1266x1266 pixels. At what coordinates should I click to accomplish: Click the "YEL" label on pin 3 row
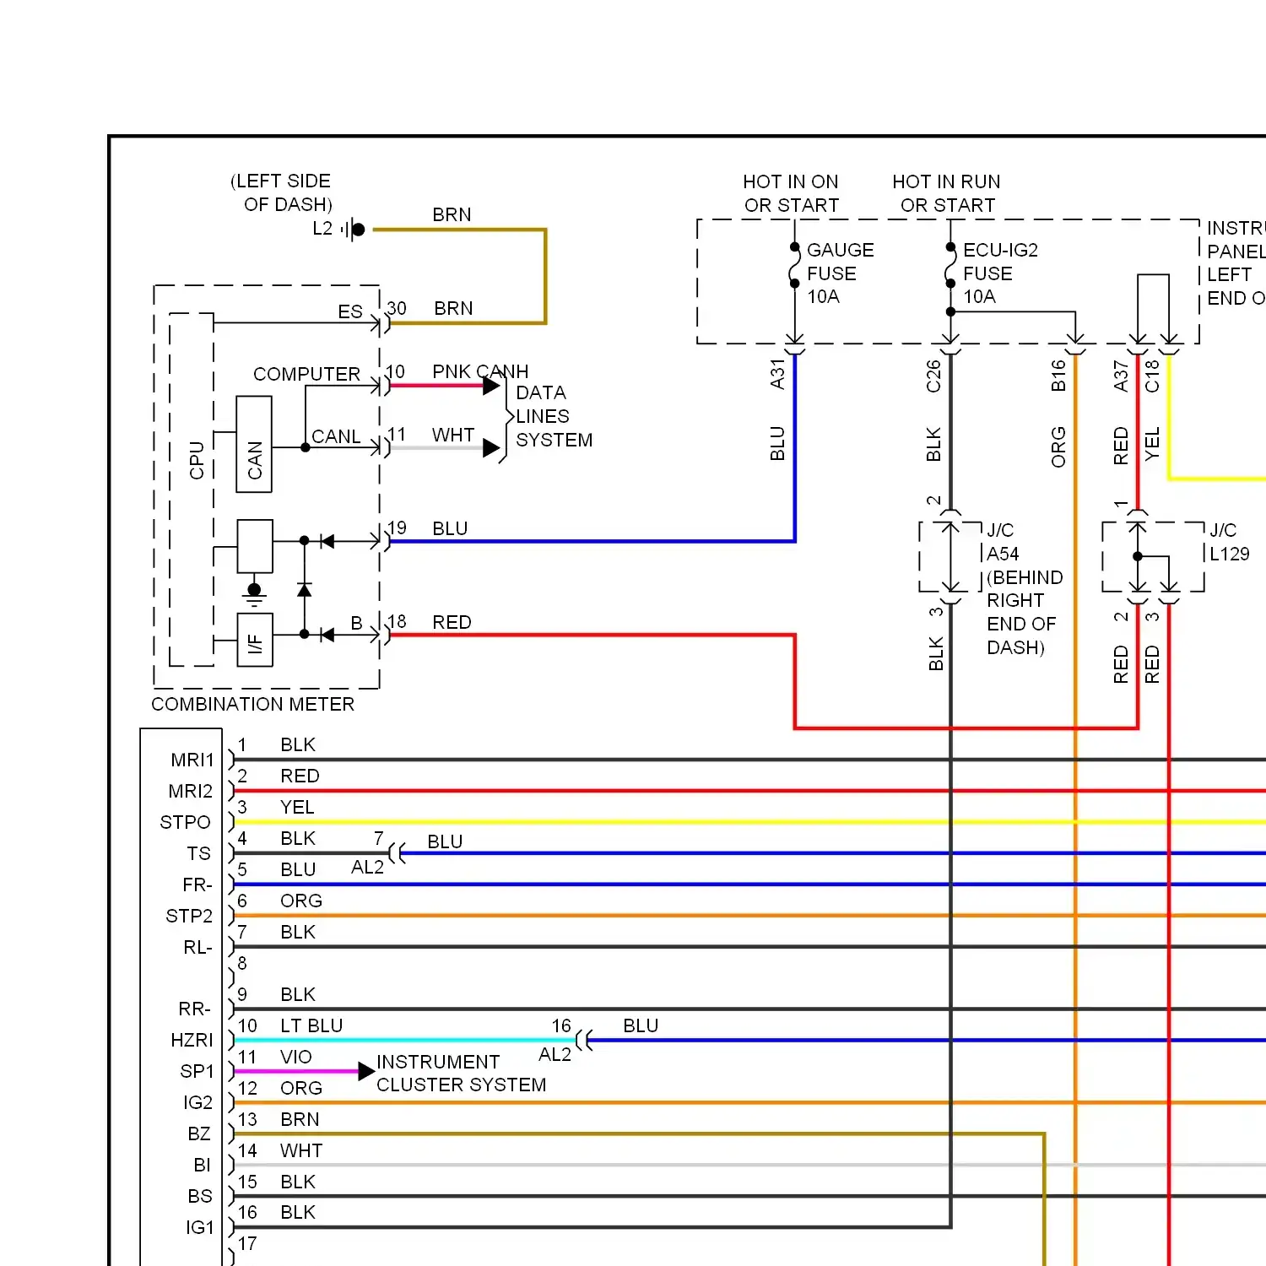click(297, 807)
